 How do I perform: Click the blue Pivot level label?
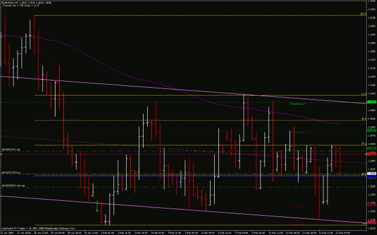coord(298,179)
